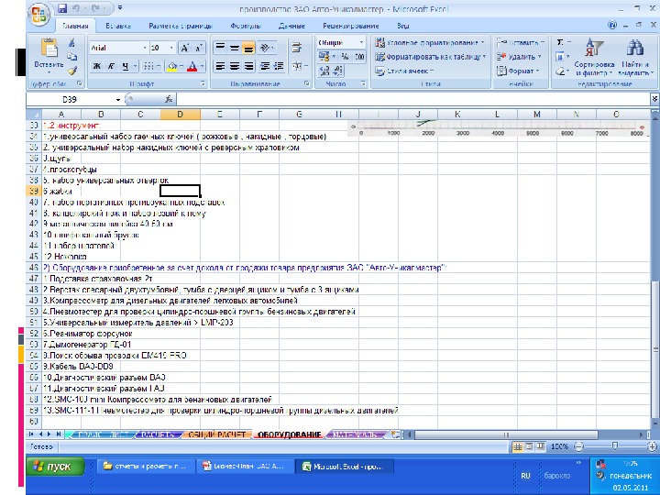This screenshot has height=495, width=660.
Task: Select column D header
Action: click(181, 115)
